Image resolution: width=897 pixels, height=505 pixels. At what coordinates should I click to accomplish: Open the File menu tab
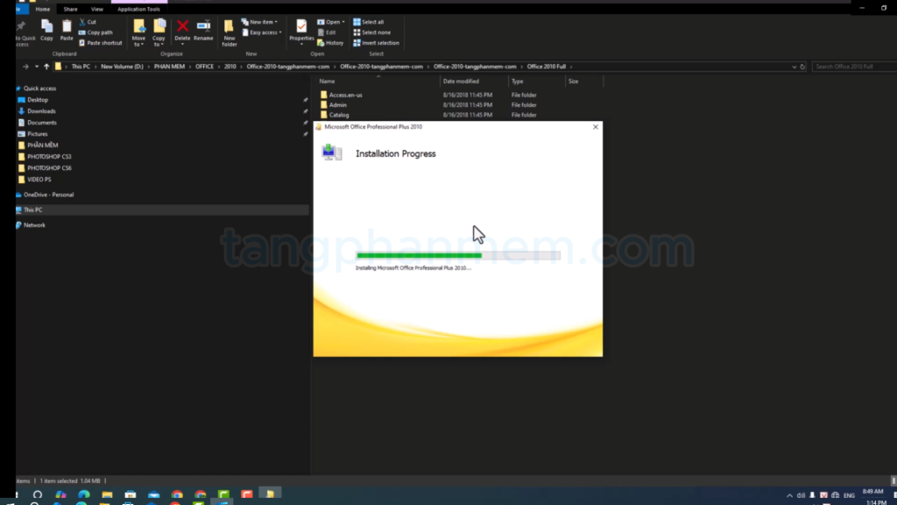22,9
